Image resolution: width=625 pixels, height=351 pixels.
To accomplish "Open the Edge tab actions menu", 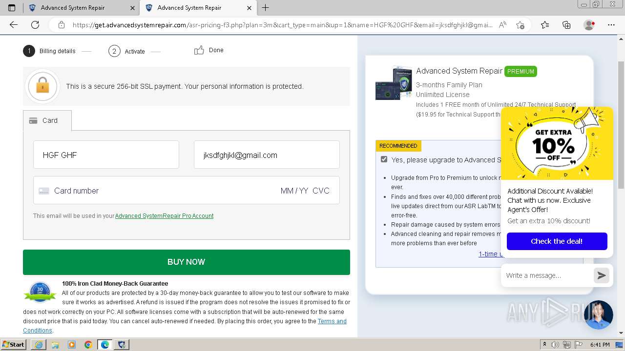I will pos(12,8).
